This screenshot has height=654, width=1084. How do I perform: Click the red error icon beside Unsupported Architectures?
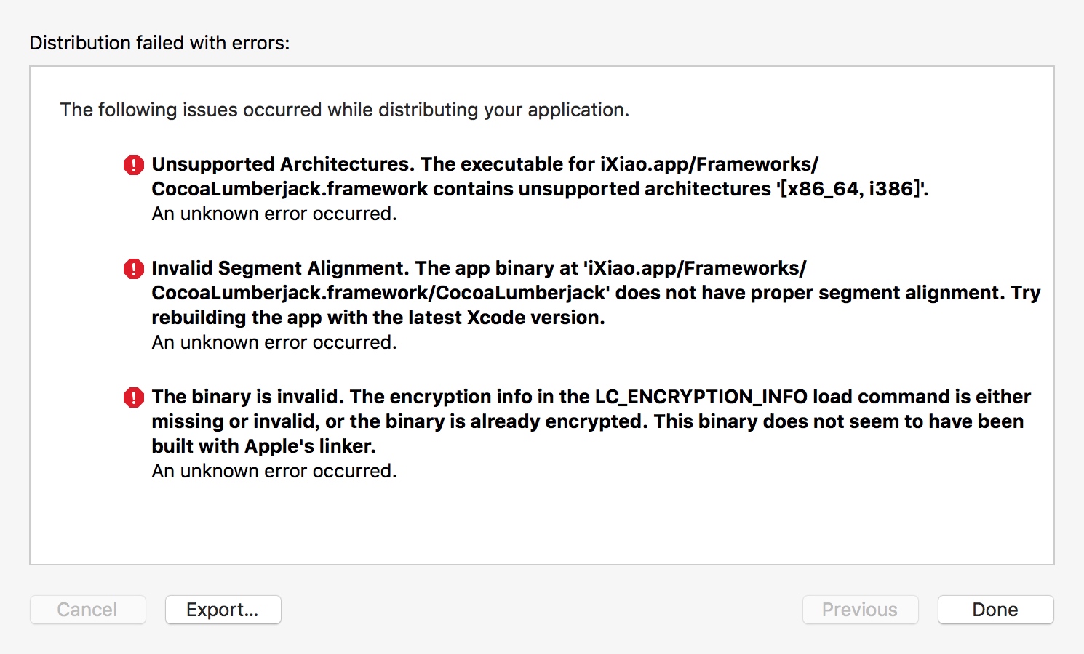[x=134, y=165]
